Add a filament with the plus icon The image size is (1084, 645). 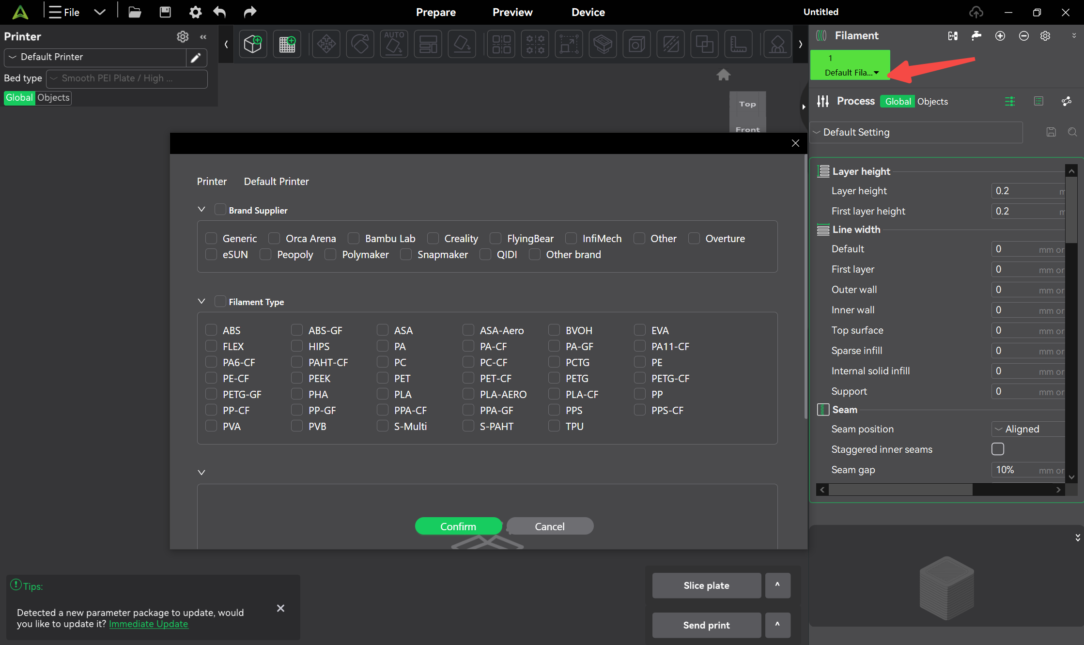point(1000,36)
